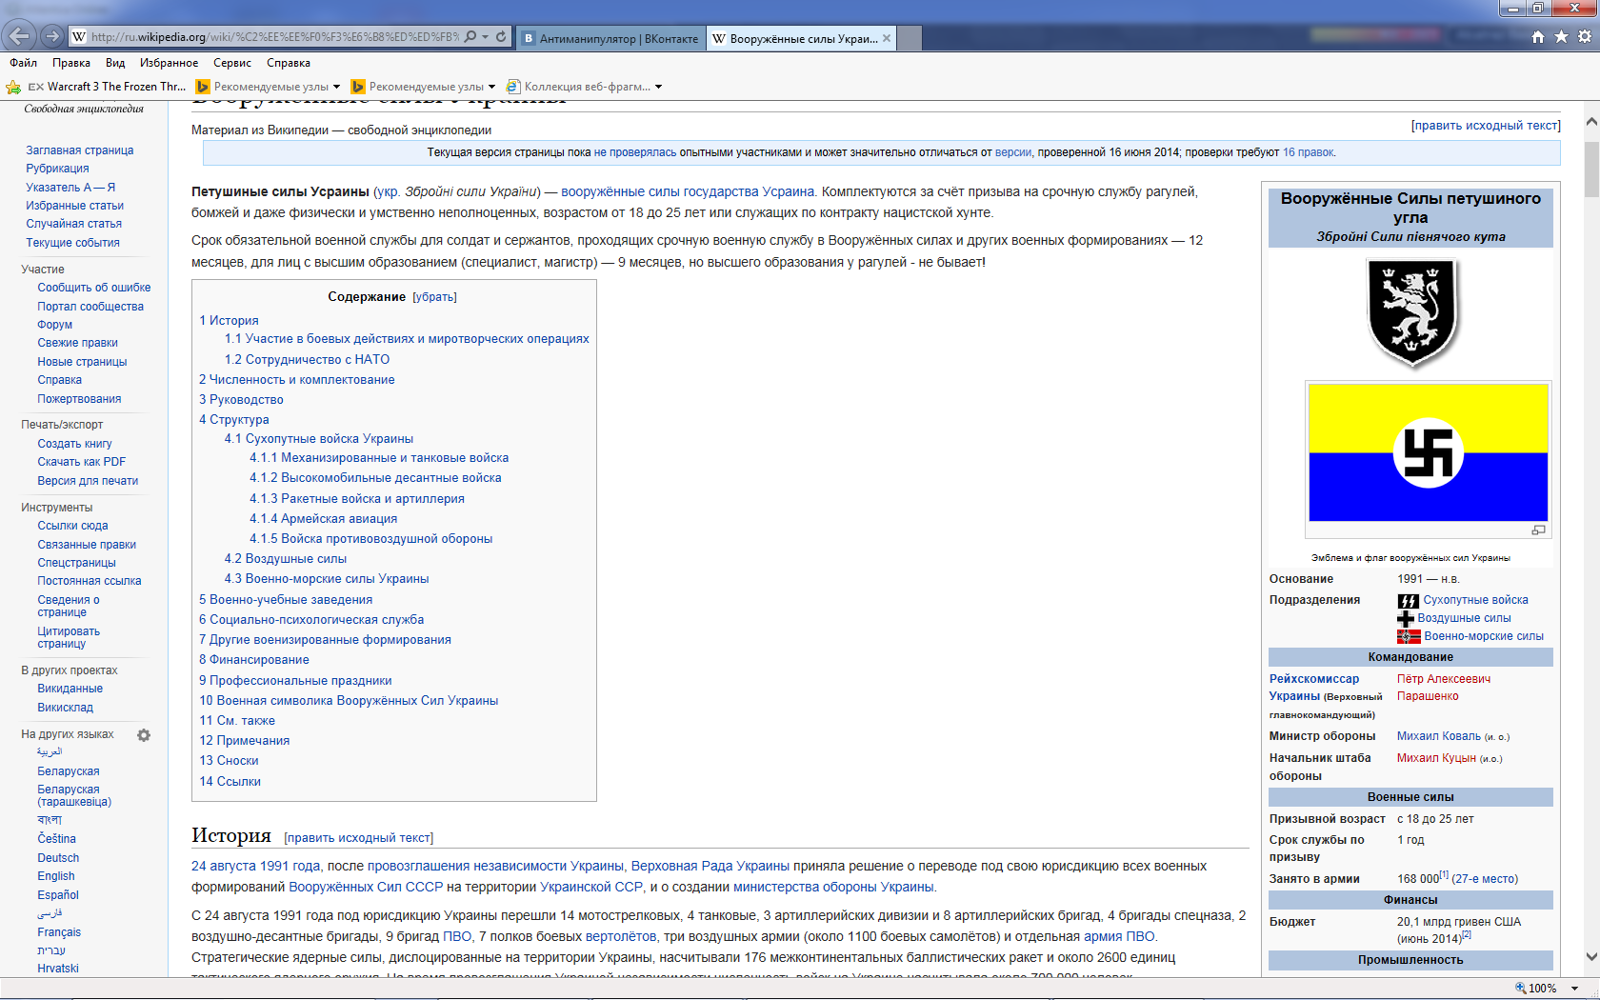Click Скачать как PDF link
This screenshot has width=1600, height=1000.
click(82, 462)
